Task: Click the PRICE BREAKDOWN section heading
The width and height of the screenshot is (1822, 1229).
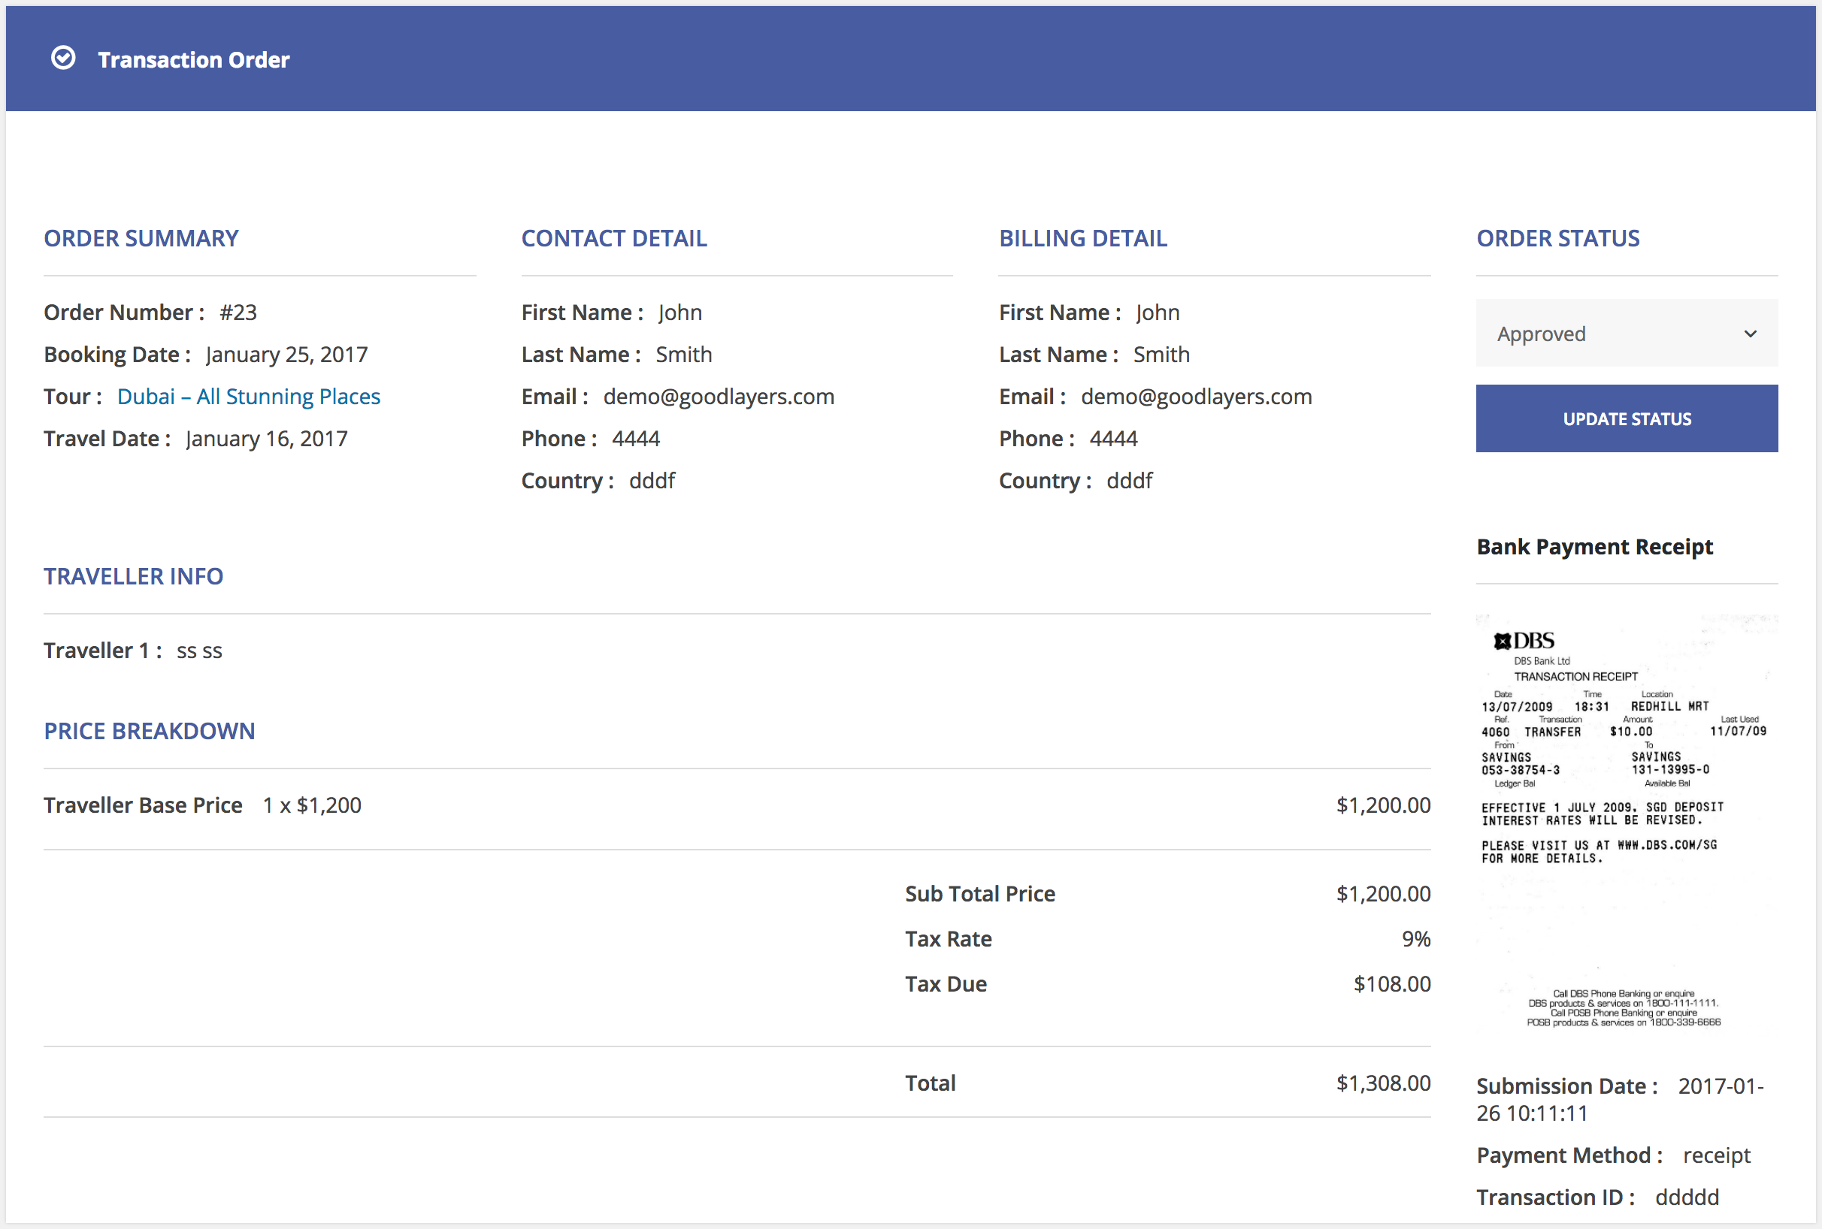Action: pyautogui.click(x=149, y=731)
